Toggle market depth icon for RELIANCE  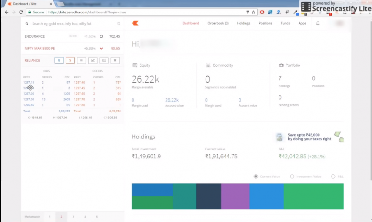click(x=81, y=60)
